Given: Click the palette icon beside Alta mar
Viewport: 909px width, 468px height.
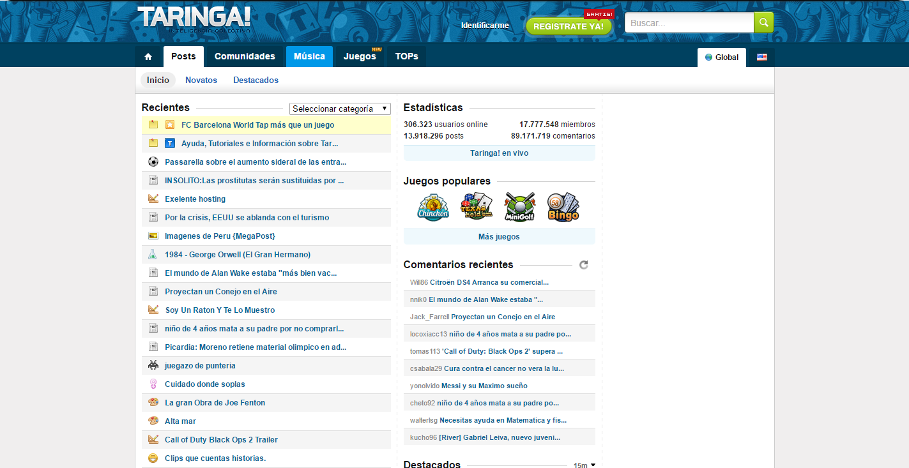Looking at the screenshot, I should (153, 421).
